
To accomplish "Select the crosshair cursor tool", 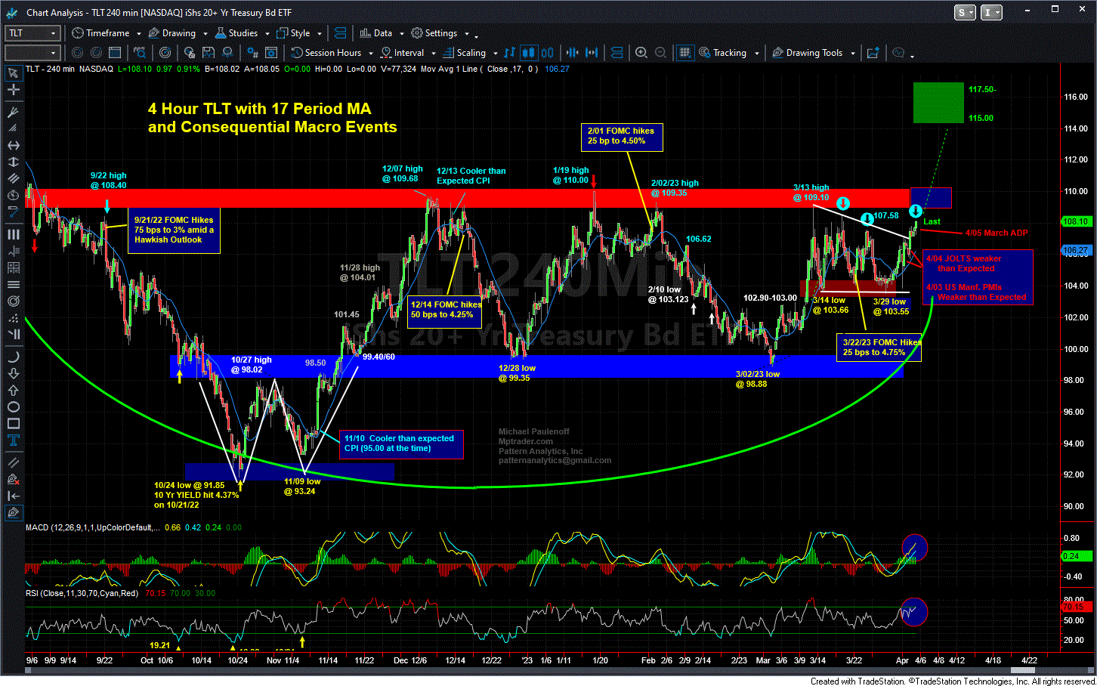I will 13,89.
